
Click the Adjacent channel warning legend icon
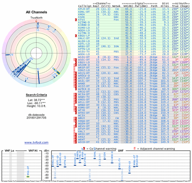pos(135,148)
